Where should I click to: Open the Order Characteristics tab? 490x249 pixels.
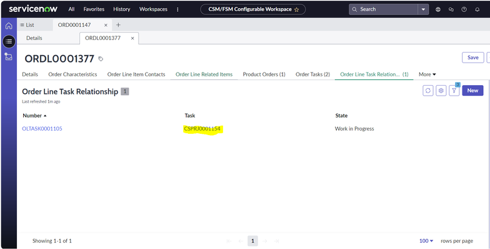point(72,74)
